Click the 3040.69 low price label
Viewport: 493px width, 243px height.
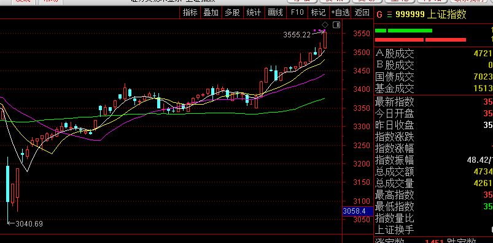click(29, 224)
